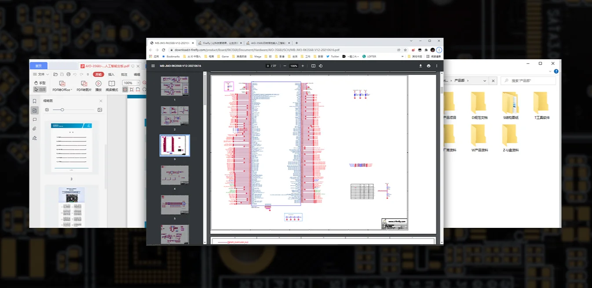
Task: Click the fit-to-page icon in the PDF viewer
Action: coord(313,66)
